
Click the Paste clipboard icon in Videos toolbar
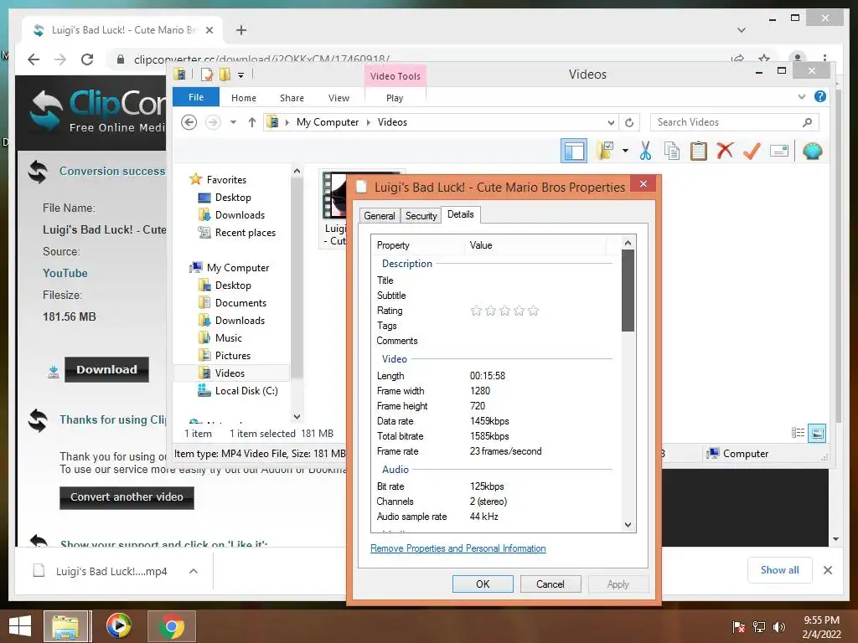point(698,151)
